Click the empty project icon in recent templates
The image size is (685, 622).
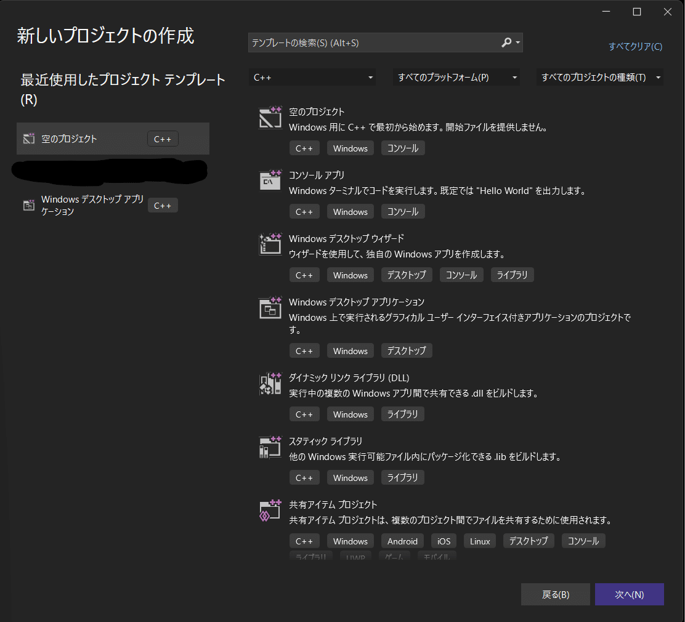click(28, 139)
